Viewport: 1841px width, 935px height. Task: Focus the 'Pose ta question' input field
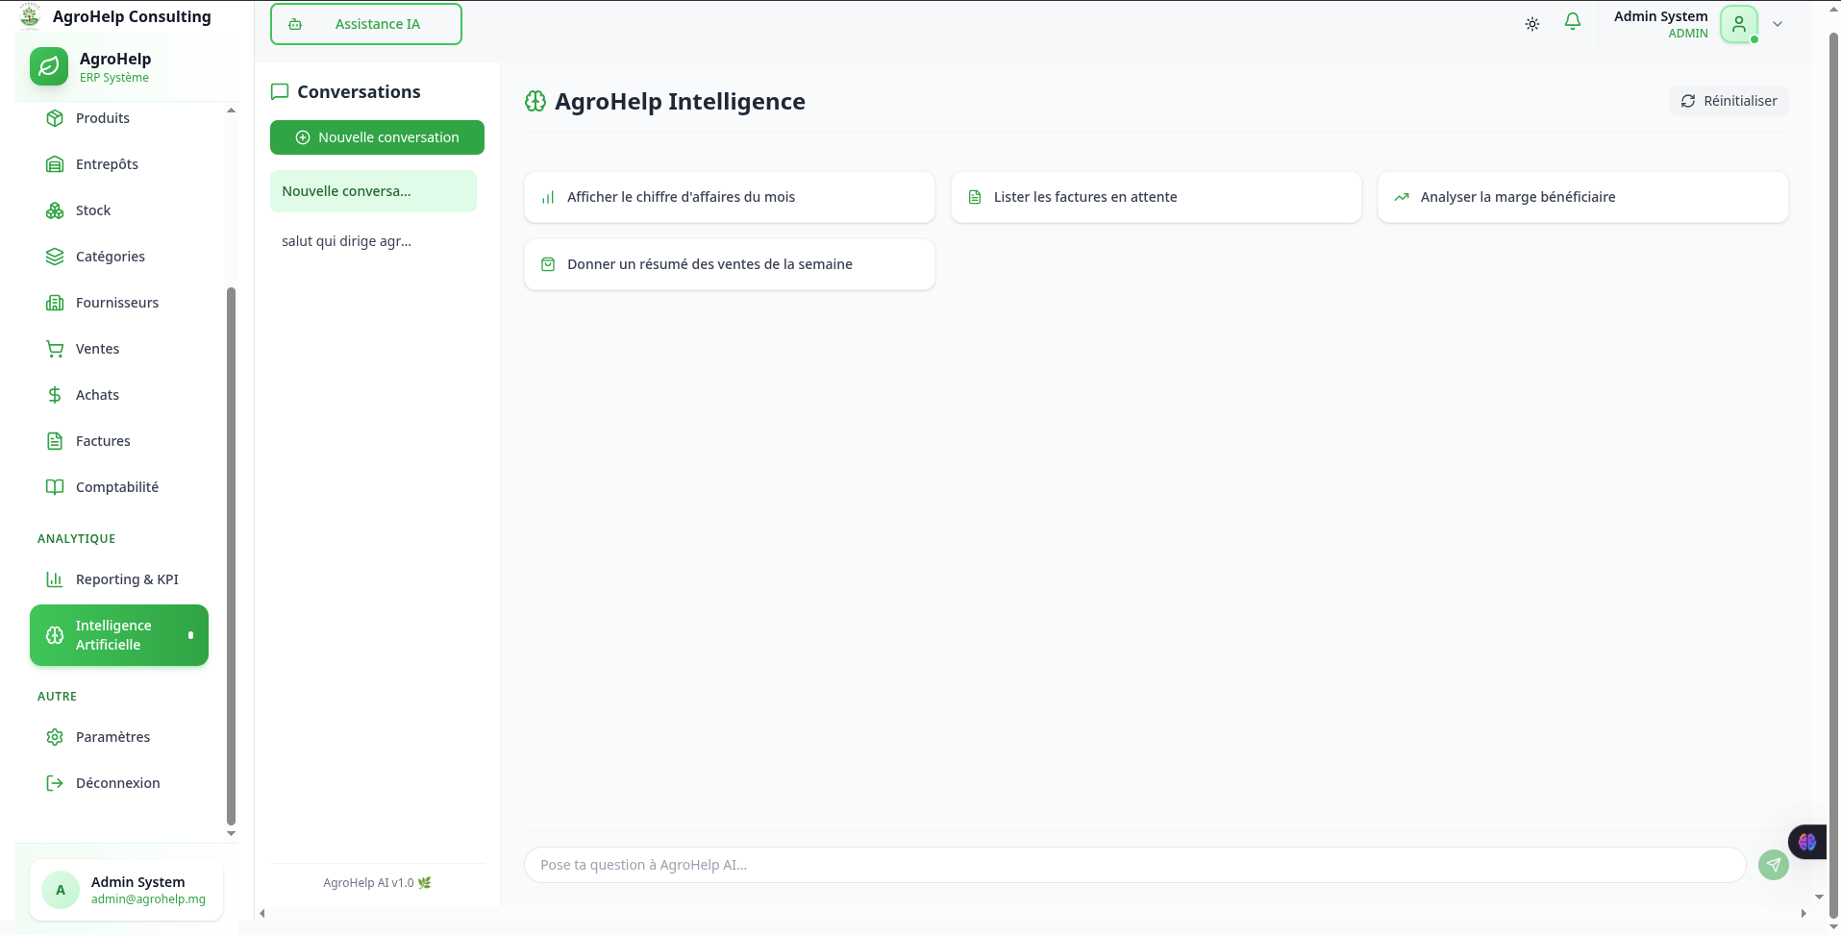(1134, 865)
